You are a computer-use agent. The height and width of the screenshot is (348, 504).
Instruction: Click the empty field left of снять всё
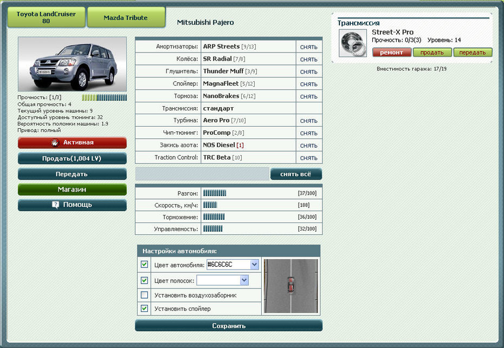click(202, 174)
